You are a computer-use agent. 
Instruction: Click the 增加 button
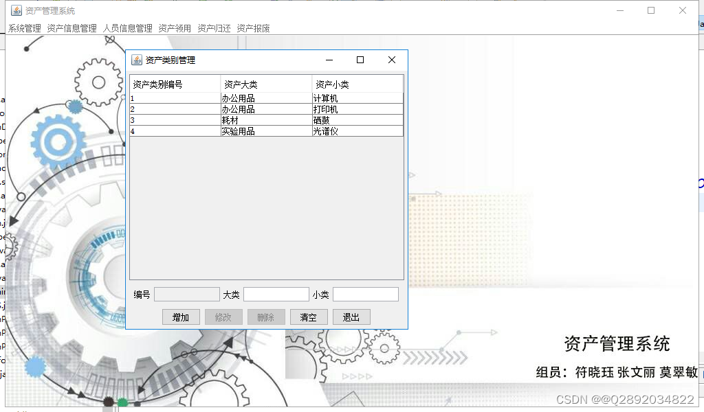click(181, 317)
